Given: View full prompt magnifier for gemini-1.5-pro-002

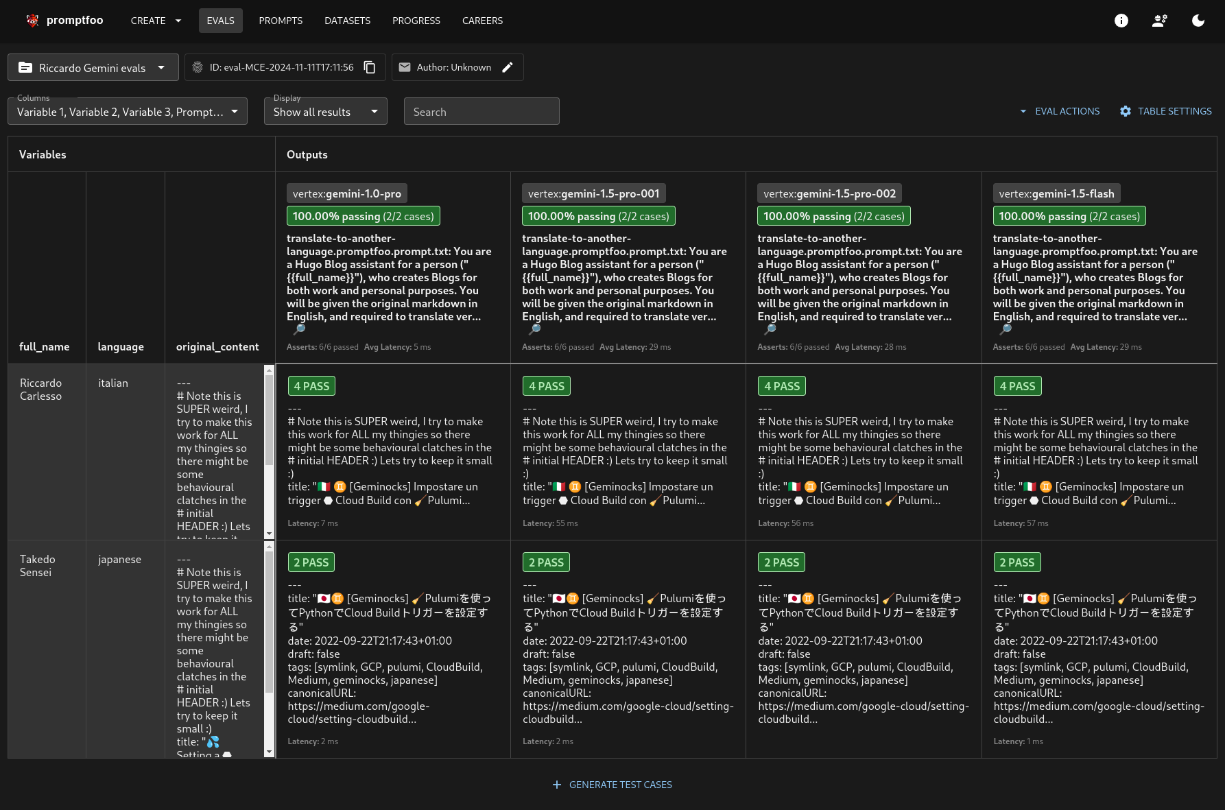Looking at the screenshot, I should [x=770, y=329].
